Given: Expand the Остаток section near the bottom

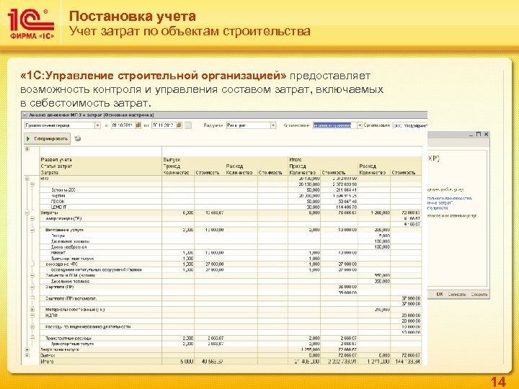Looking at the screenshot, I should [x=27, y=355].
